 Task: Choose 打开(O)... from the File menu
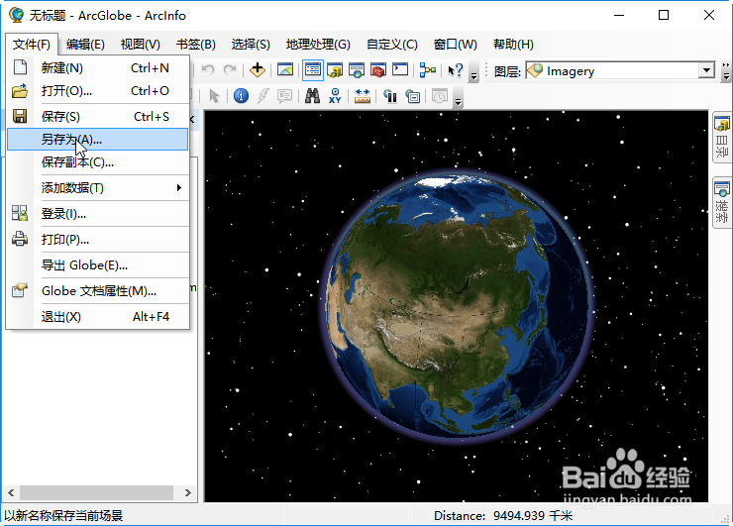click(98, 91)
